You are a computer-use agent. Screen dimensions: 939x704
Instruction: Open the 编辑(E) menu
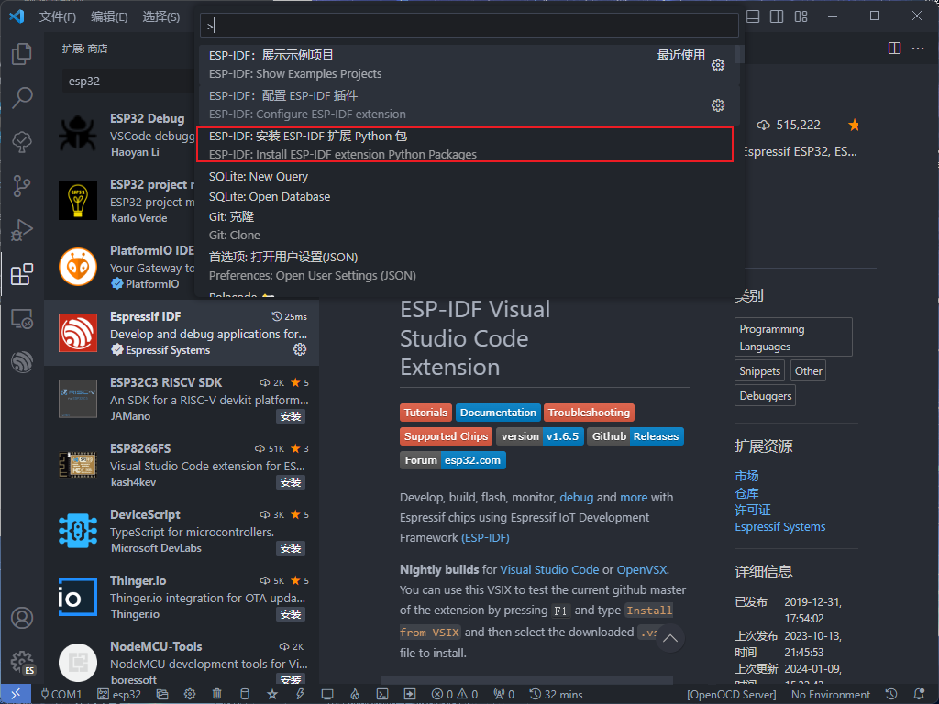click(109, 16)
